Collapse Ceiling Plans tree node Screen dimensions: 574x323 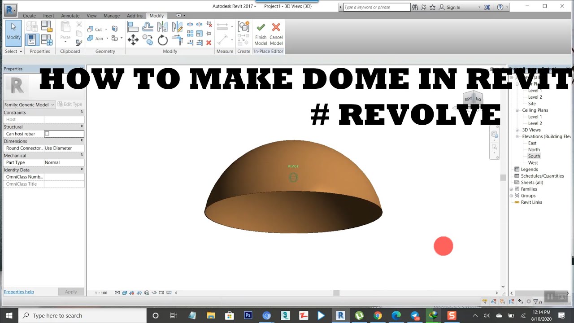pyautogui.click(x=517, y=110)
